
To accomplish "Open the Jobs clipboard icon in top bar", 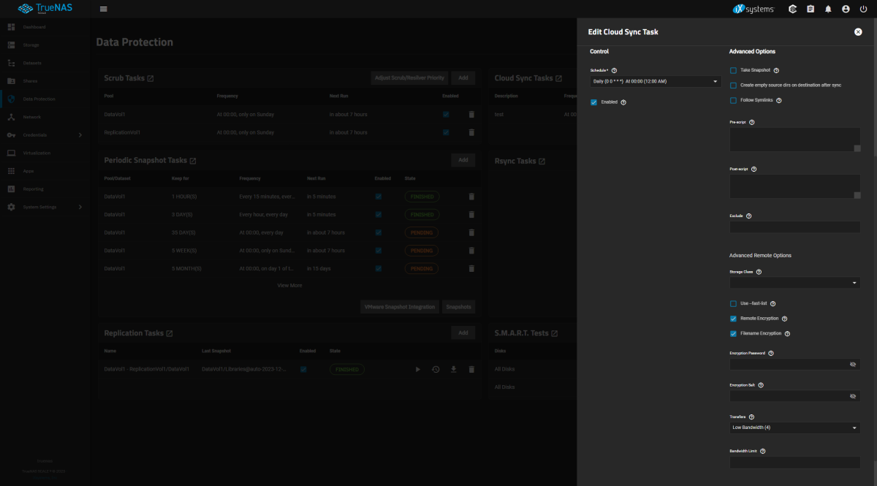I will click(810, 9).
